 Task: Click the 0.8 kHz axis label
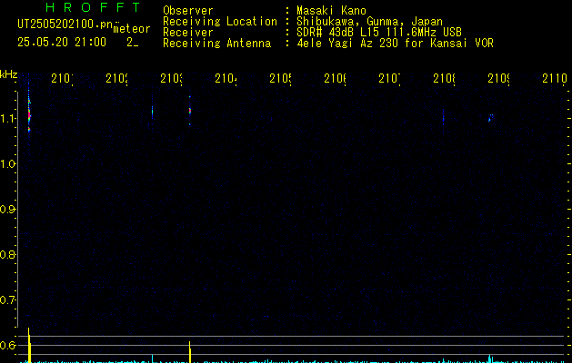pyautogui.click(x=7, y=254)
